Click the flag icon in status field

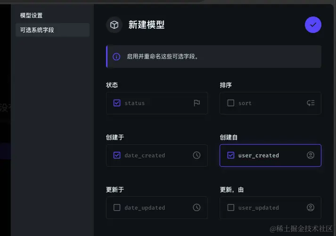[x=197, y=103]
